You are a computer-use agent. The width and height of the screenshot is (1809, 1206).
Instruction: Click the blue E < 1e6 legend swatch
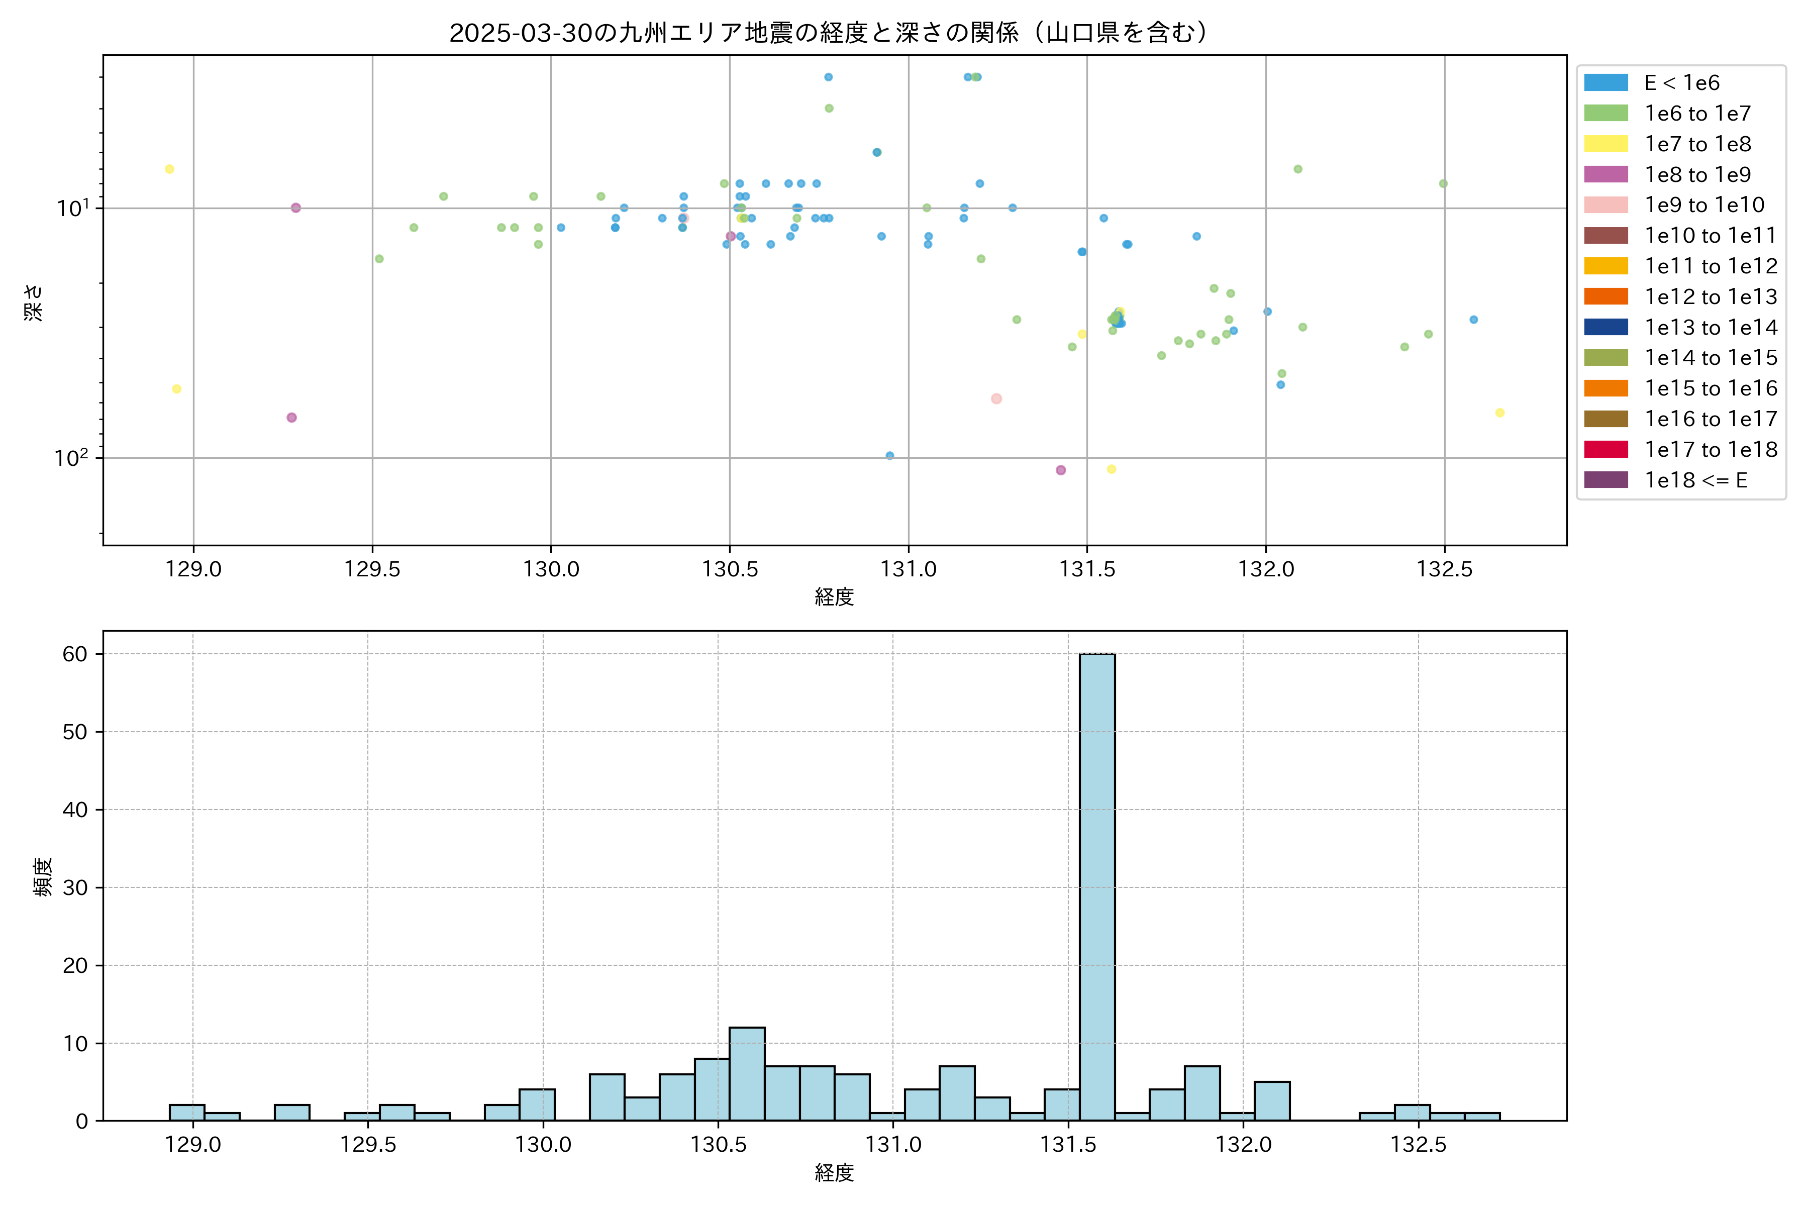(x=1605, y=83)
